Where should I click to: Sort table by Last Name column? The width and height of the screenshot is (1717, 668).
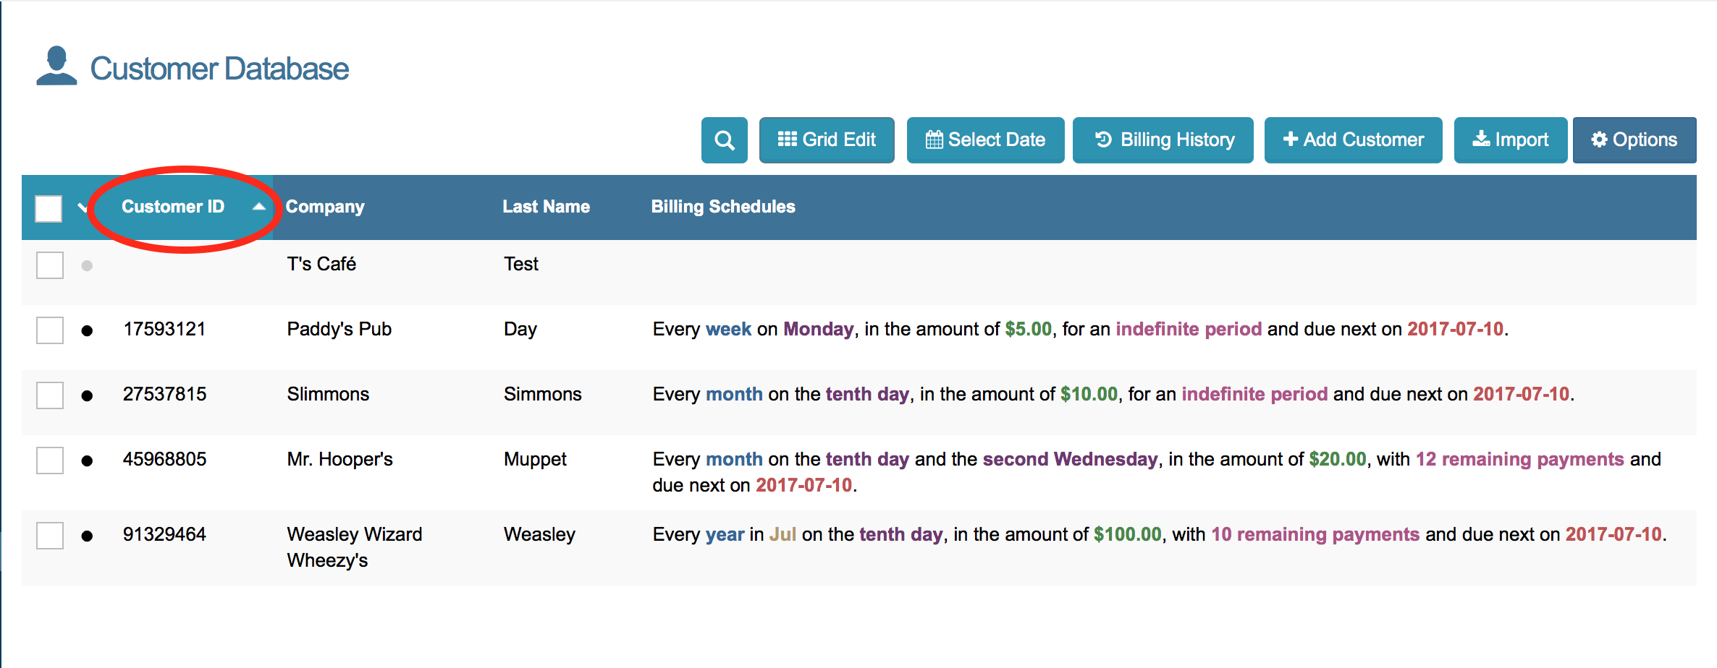coord(546,207)
